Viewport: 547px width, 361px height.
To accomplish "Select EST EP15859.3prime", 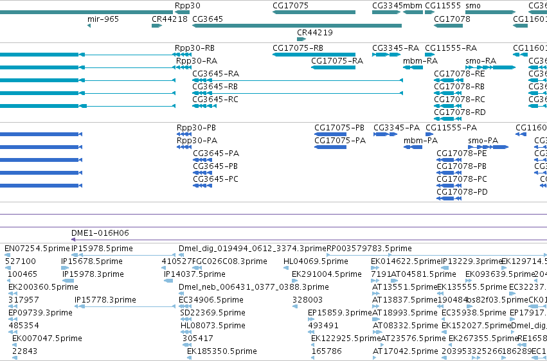I will (x=340, y=313).
